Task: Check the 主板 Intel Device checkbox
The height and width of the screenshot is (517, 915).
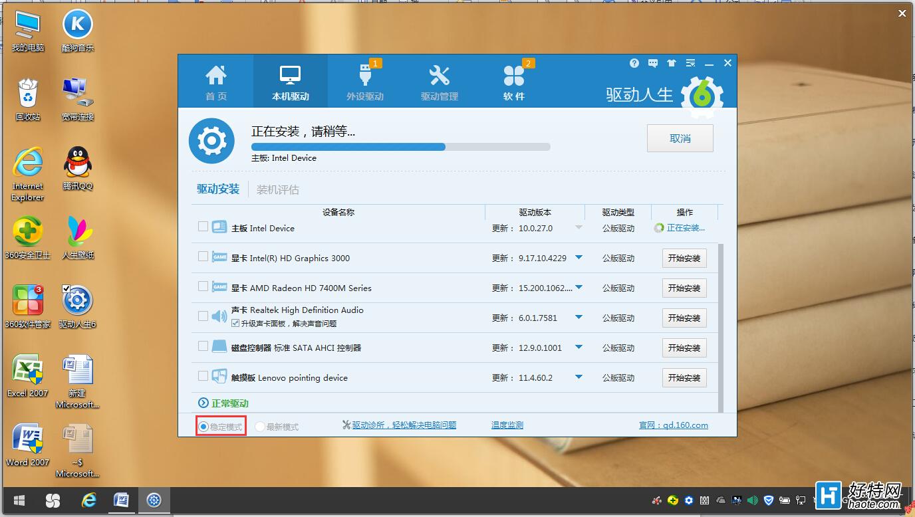Action: (203, 227)
